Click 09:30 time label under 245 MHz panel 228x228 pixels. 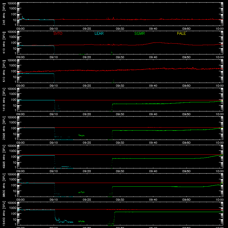click(120, 29)
